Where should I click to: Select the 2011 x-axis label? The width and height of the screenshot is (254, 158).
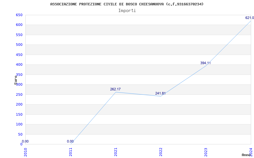pyautogui.click(x=70, y=152)
